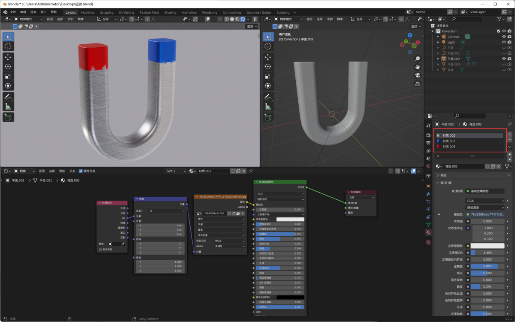Adjust the 糙度 slider in properties panel

tap(488, 286)
